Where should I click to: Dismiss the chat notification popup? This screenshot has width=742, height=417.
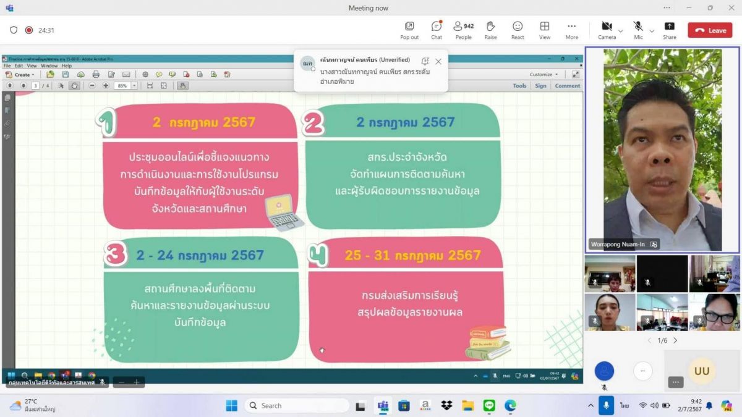tap(438, 62)
